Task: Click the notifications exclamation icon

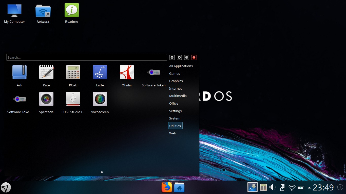Action: point(340,187)
